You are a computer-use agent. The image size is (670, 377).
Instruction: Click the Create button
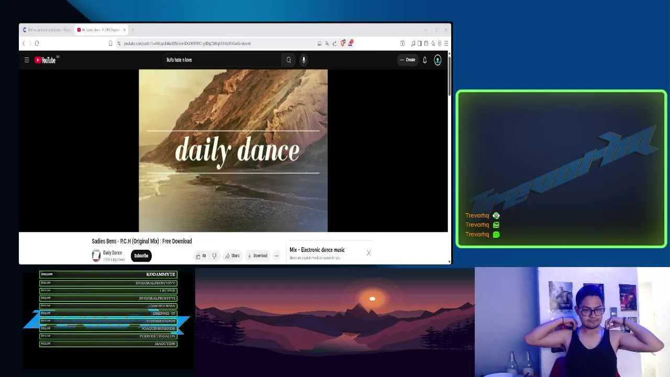click(x=407, y=60)
